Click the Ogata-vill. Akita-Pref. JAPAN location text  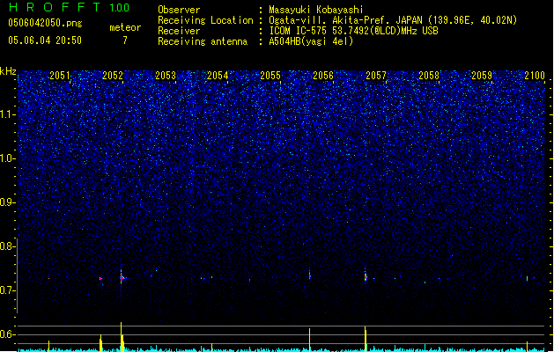pos(393,20)
